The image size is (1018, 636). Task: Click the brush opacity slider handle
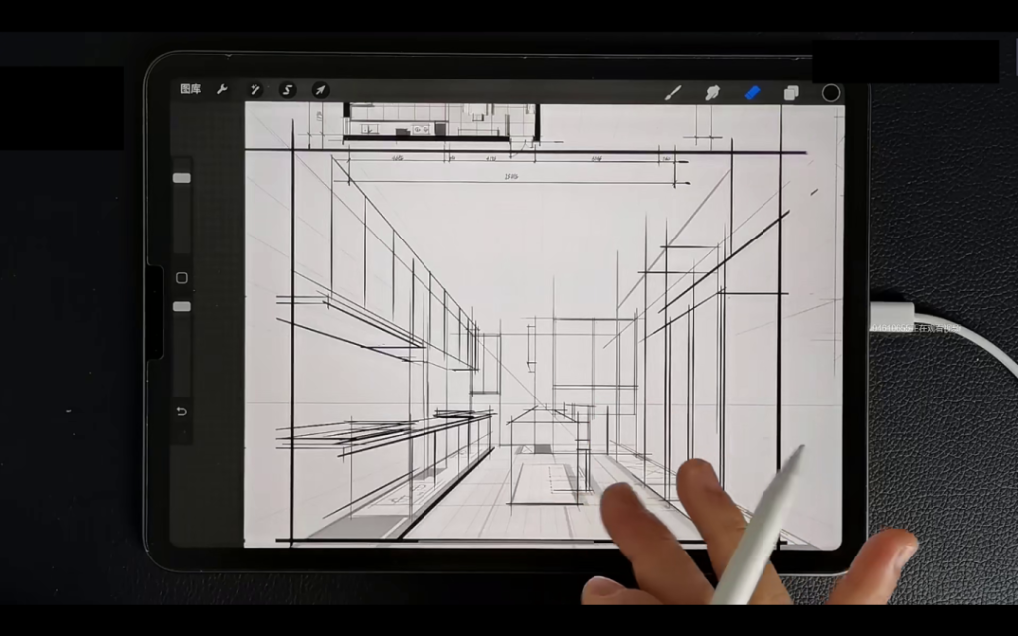point(182,307)
